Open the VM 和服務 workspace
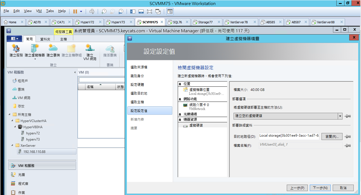361x195 pixels. tap(42, 166)
